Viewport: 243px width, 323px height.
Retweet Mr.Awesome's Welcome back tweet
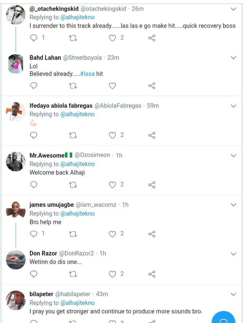click(73, 185)
